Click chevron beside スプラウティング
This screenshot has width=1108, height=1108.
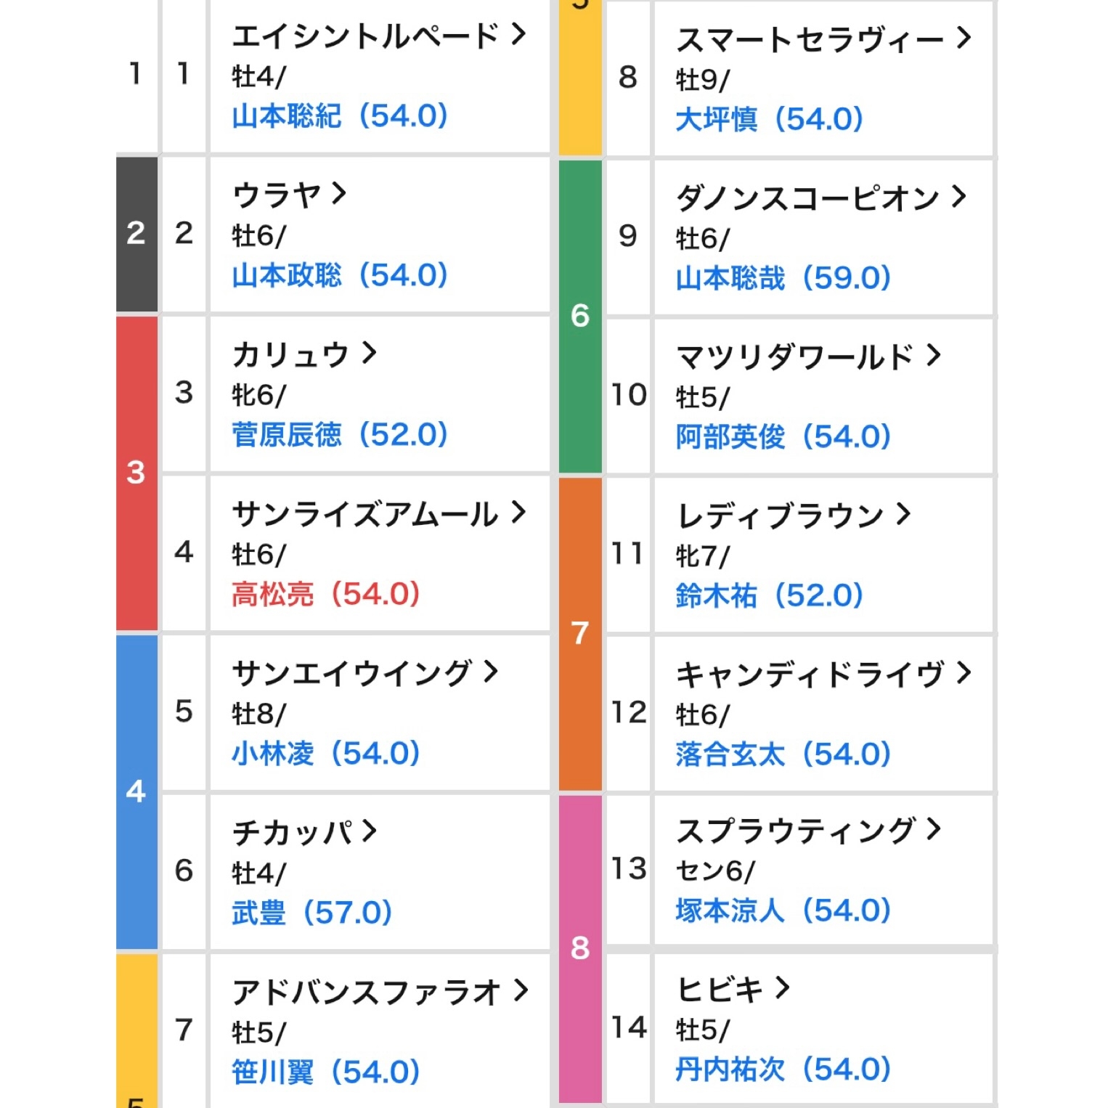pos(933,829)
